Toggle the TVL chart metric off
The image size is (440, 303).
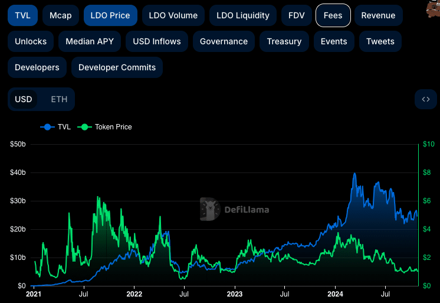coord(23,15)
